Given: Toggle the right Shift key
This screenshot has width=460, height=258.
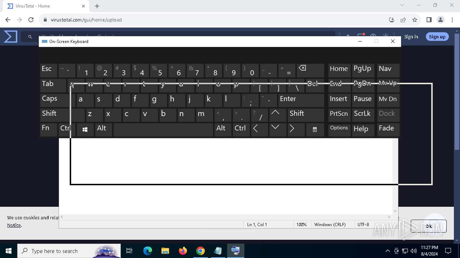Looking at the screenshot, I should (x=305, y=115).
